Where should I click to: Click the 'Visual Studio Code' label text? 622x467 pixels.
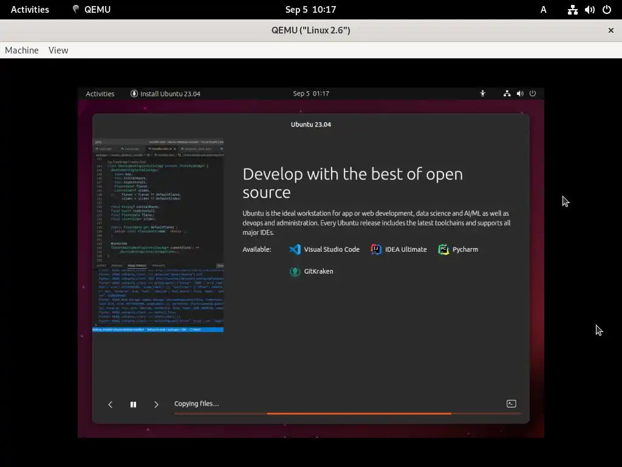[x=332, y=249]
